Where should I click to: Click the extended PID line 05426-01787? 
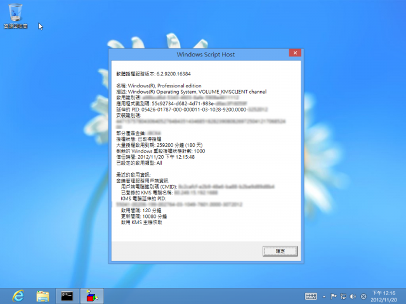[x=192, y=110]
